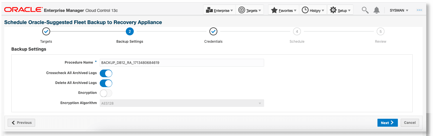
Task: Click the Next button
Action: [x=387, y=123]
